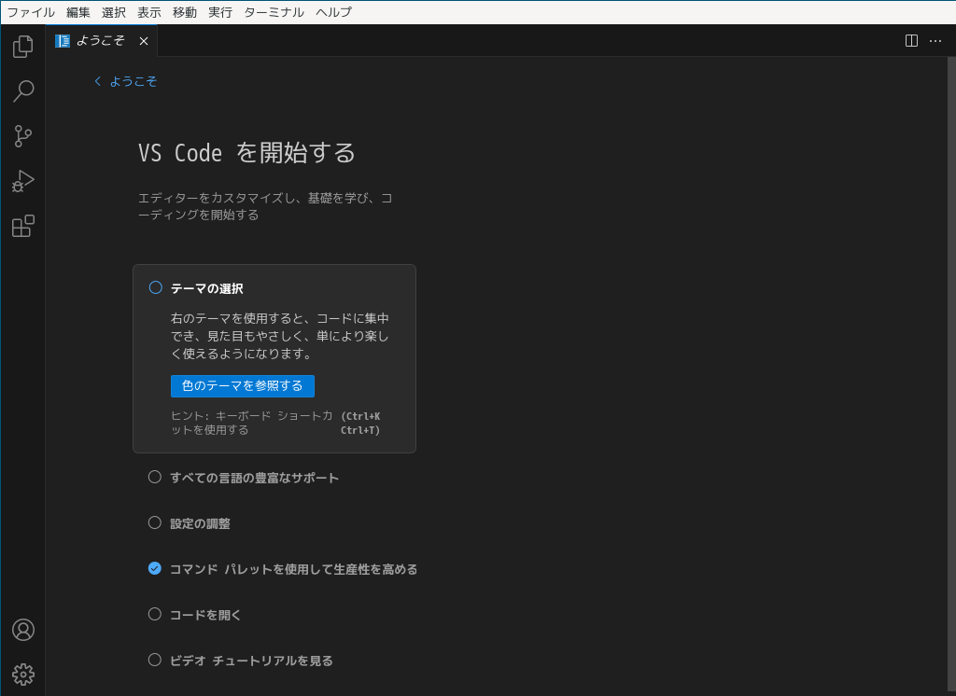Open the ターミナル menu
Image resolution: width=956 pixels, height=696 pixels.
point(274,12)
